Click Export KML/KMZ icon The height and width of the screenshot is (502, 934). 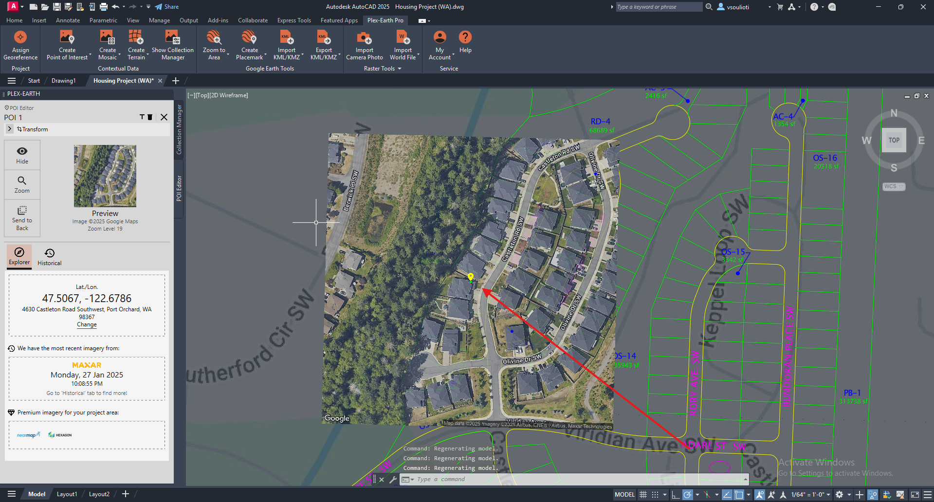click(x=324, y=37)
